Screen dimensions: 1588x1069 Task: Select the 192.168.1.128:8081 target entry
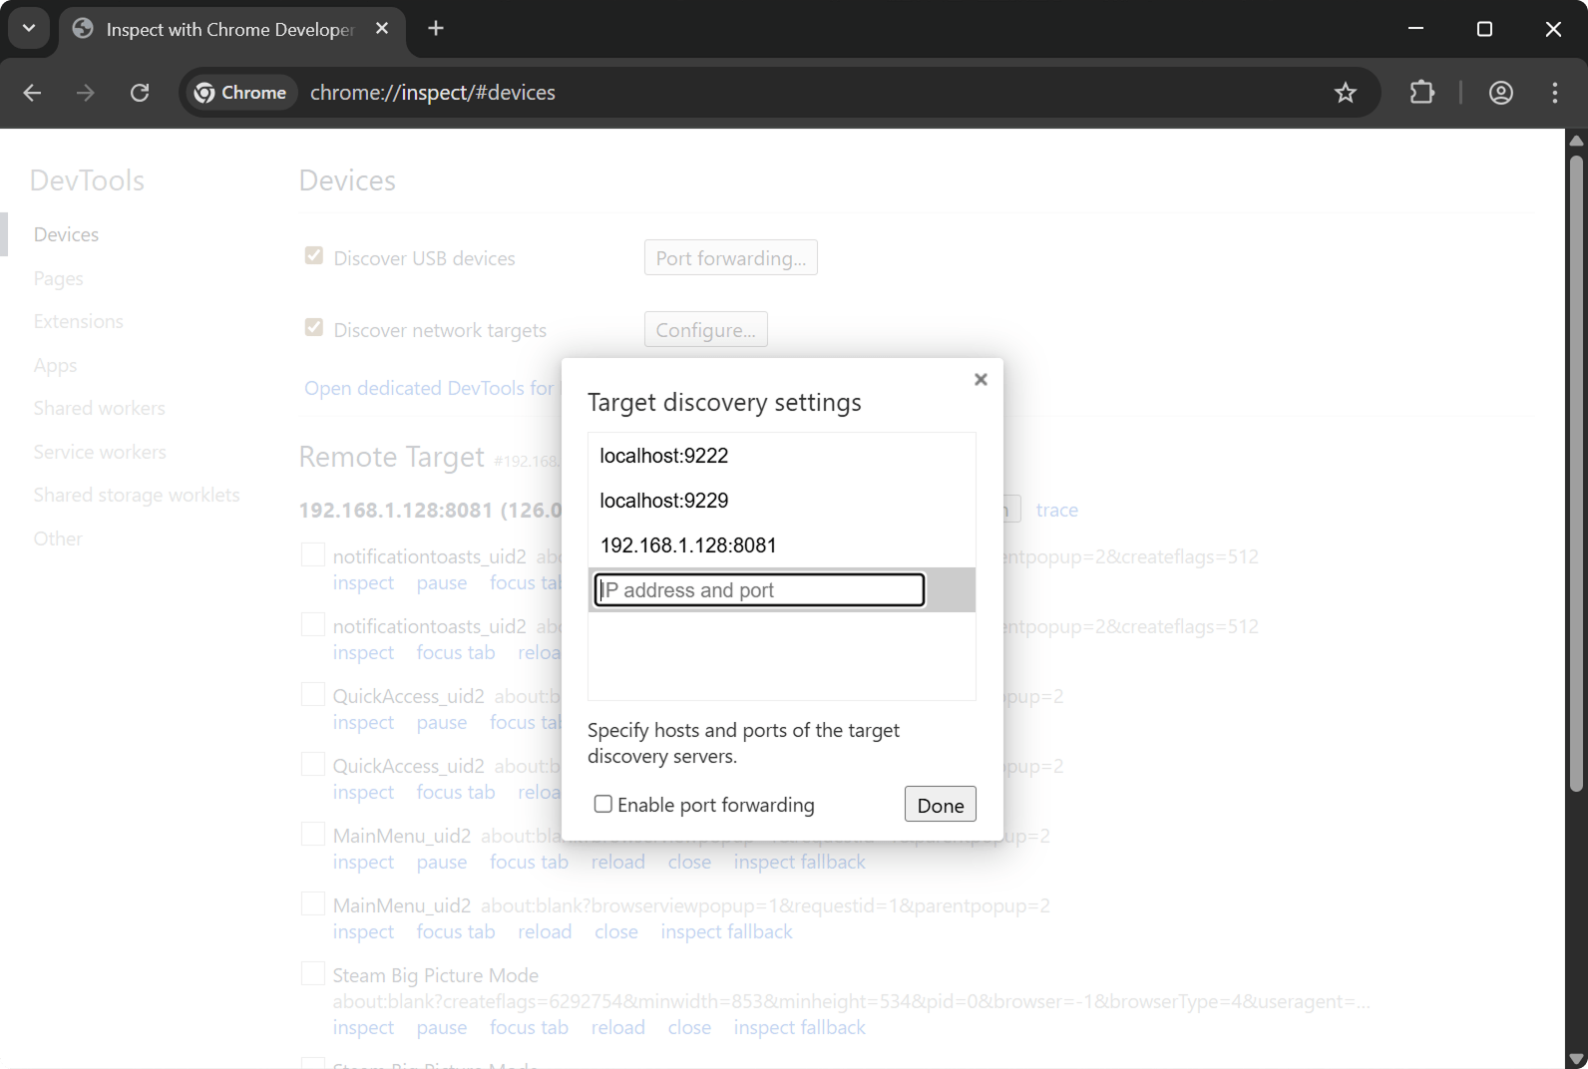(x=688, y=545)
